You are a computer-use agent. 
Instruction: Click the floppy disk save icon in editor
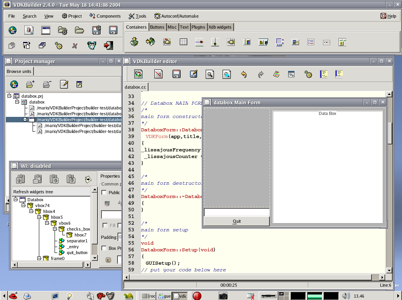coord(176,74)
